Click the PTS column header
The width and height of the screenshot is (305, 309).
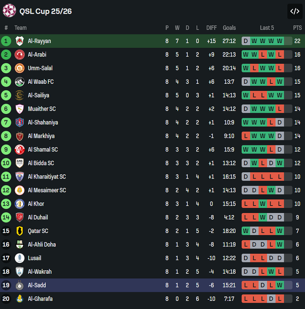[x=297, y=28]
